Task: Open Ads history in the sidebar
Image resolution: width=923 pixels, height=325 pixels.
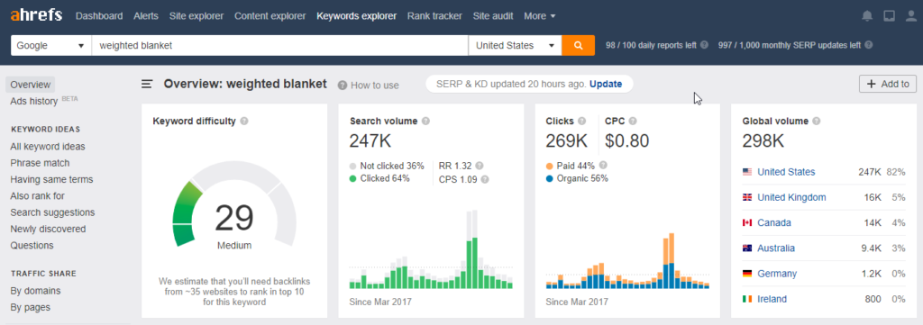Action: tap(33, 101)
